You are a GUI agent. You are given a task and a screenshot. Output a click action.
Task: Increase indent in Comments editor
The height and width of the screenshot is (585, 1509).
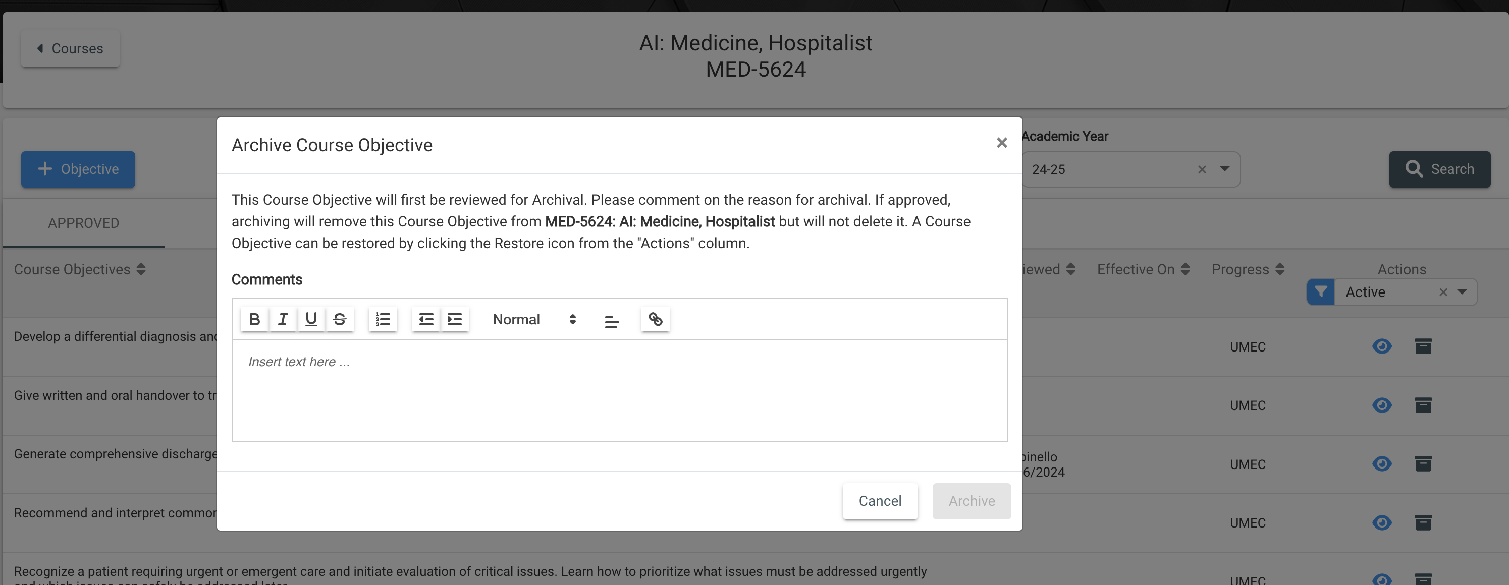pos(455,319)
